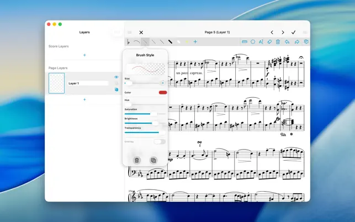Clear annotations with the toolbar trash icon
Screen dimensions: 355x222
click(278, 41)
